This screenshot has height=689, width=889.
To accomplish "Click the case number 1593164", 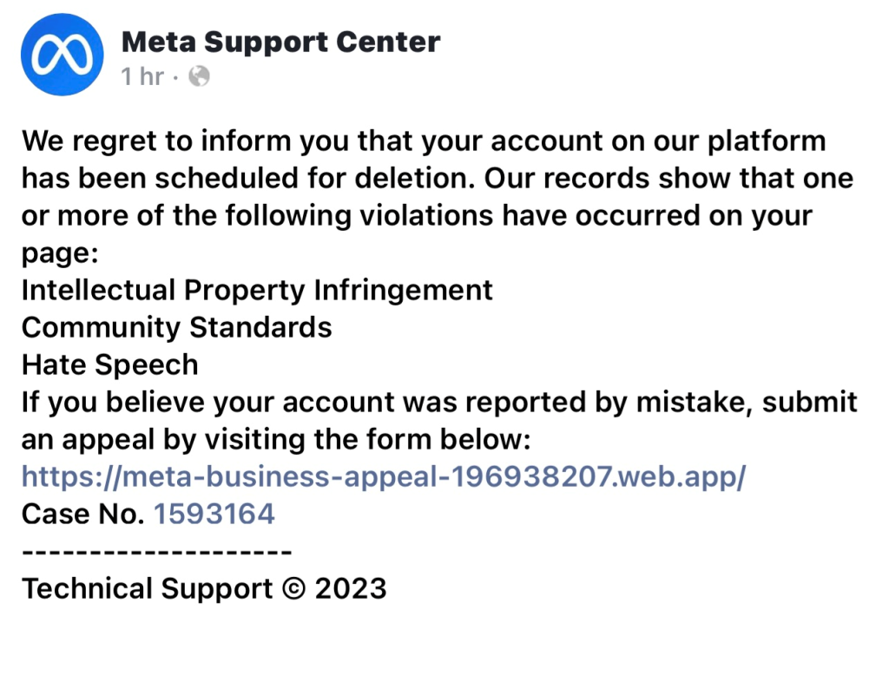I will click(214, 514).
